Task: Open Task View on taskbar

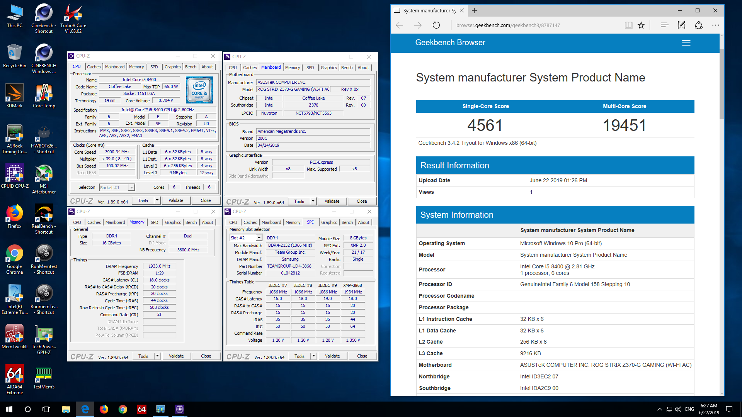Action: (46, 409)
